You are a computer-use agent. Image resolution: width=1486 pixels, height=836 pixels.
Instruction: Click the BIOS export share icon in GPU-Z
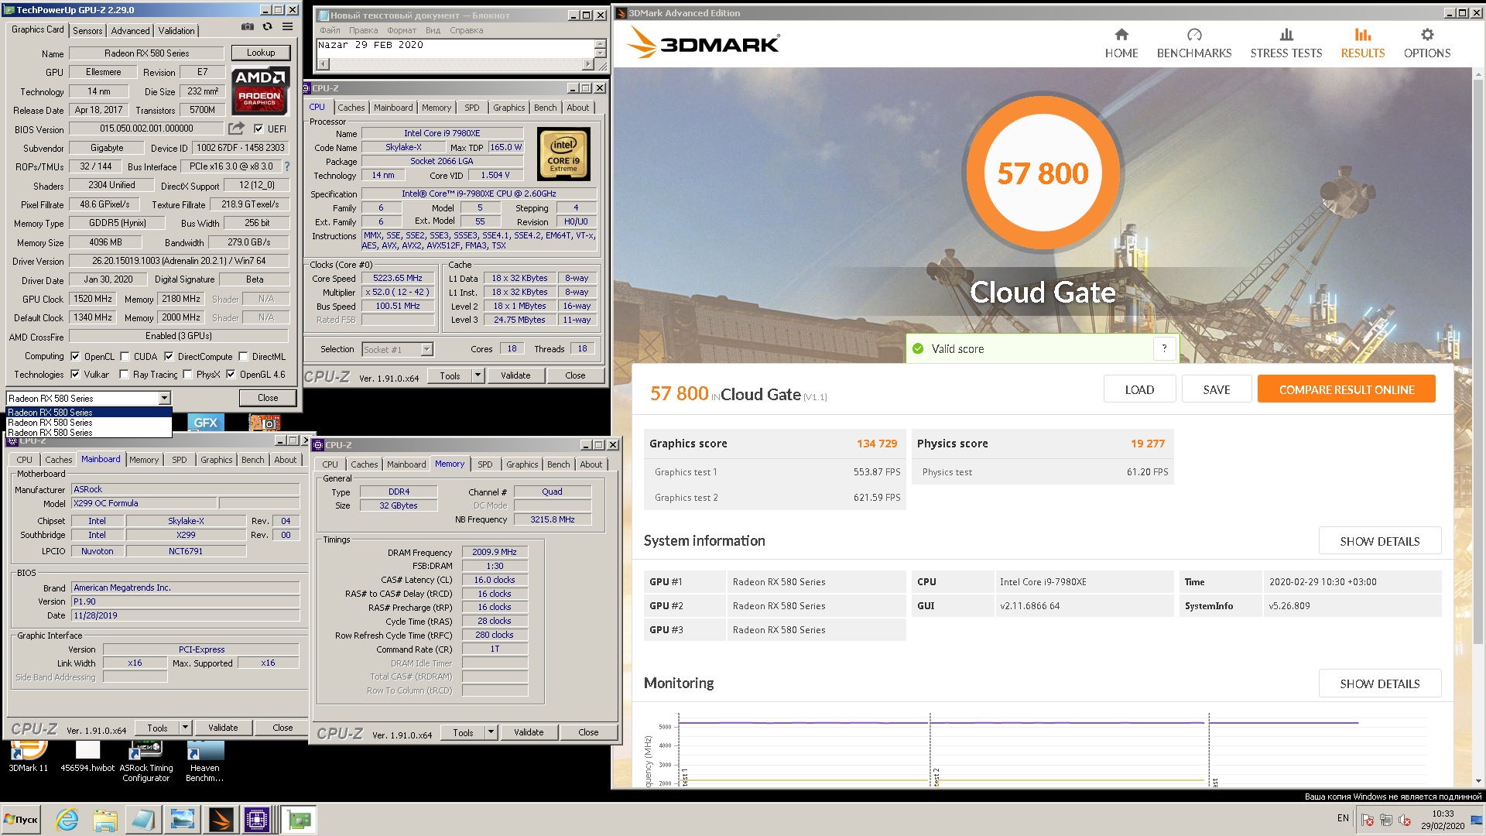coord(236,128)
